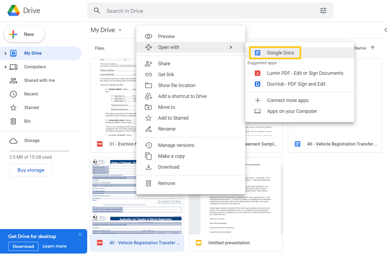This screenshot has height=256, width=387.
Task: Click the Buy storage button
Action: 31,170
